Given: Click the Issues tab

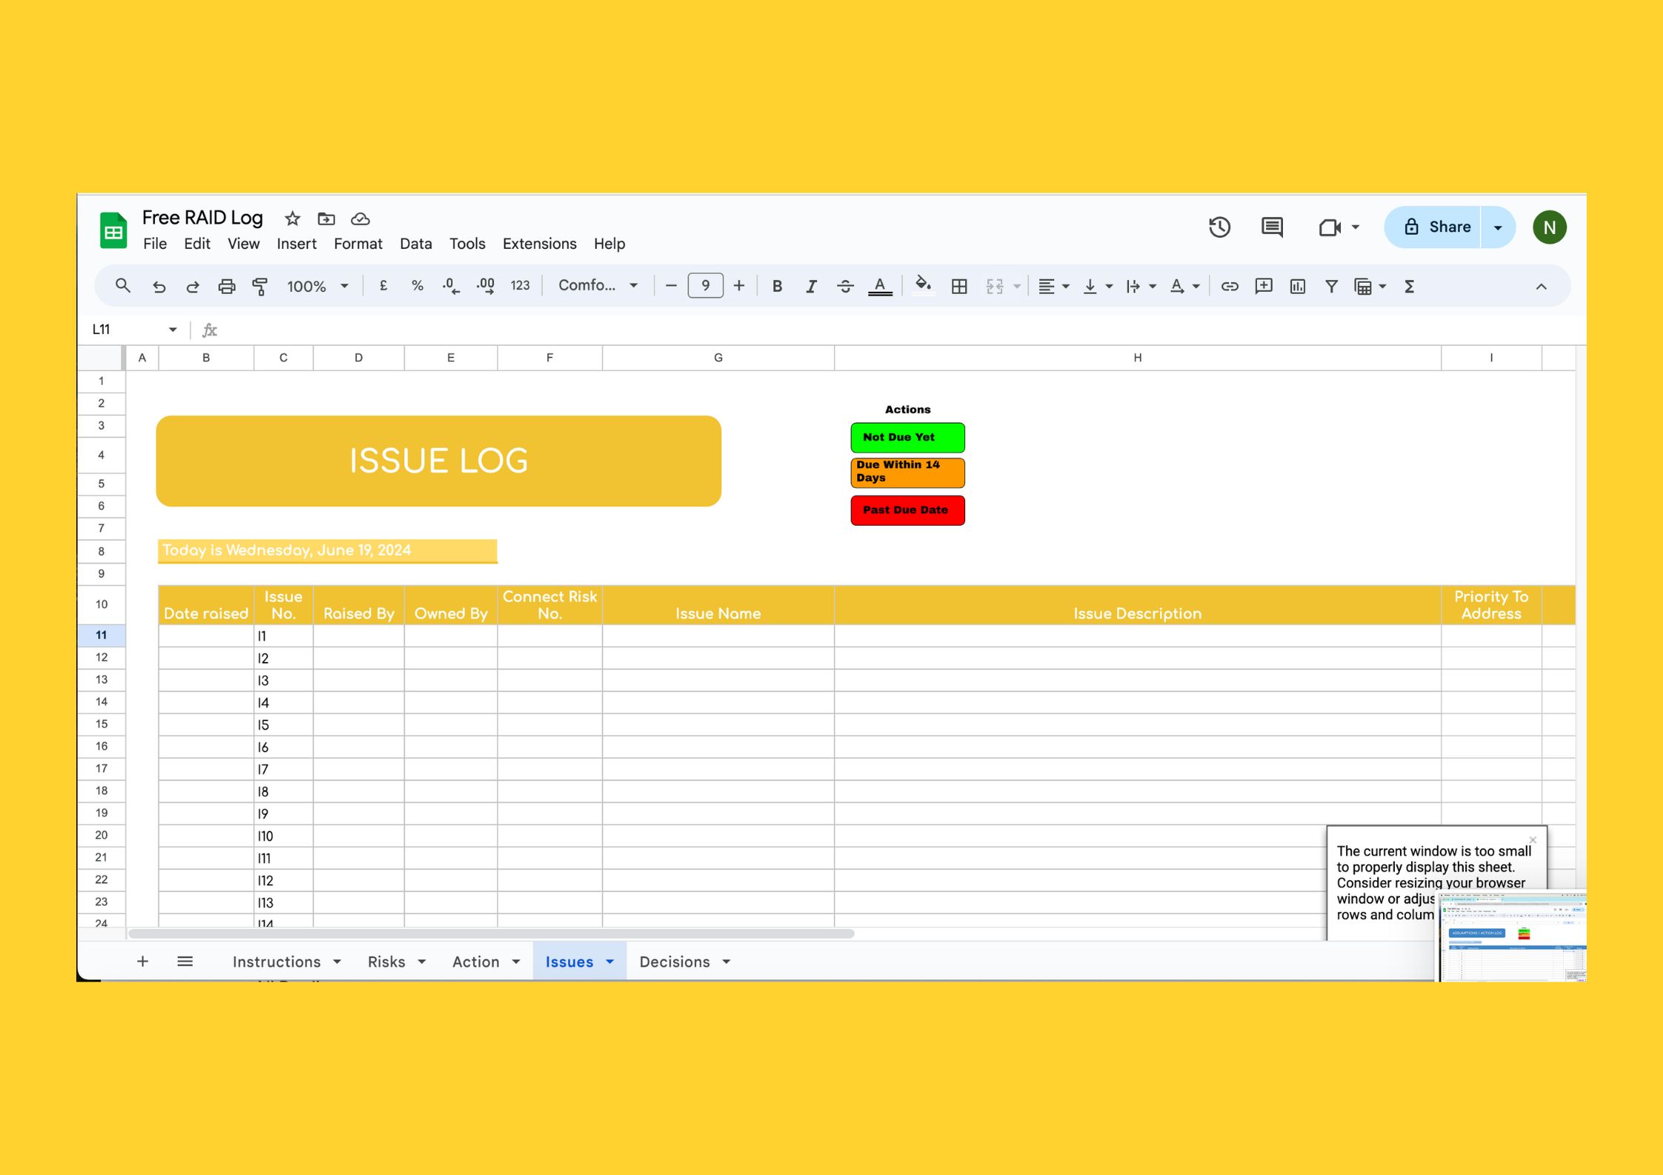Looking at the screenshot, I should click(569, 961).
